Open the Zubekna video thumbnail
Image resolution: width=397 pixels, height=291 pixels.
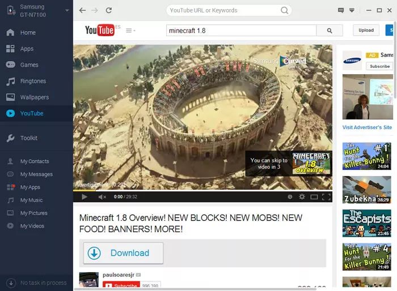pyautogui.click(x=366, y=190)
